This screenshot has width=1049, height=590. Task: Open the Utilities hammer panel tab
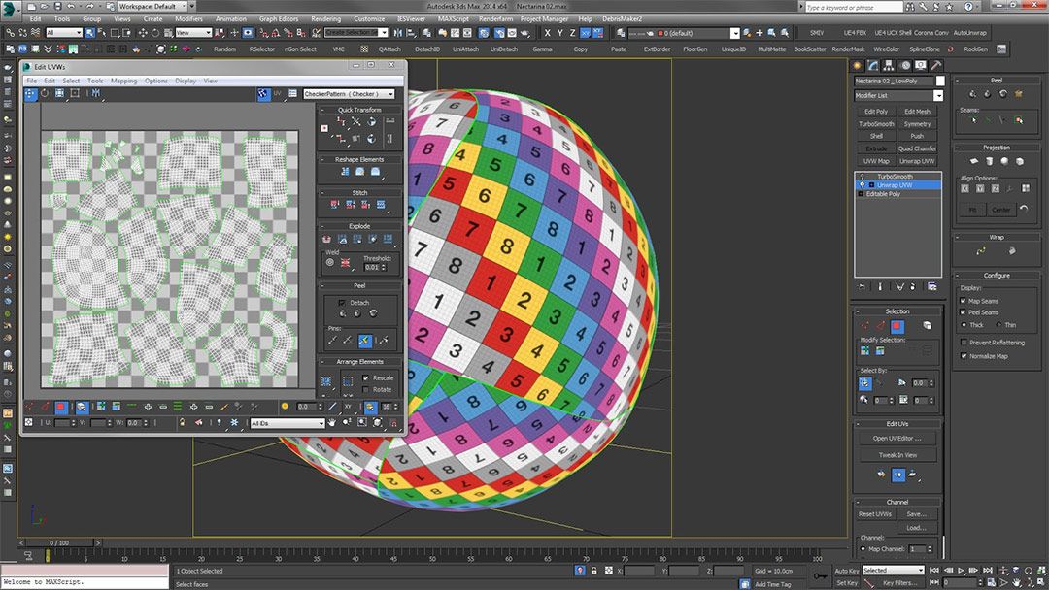pyautogui.click(x=936, y=65)
